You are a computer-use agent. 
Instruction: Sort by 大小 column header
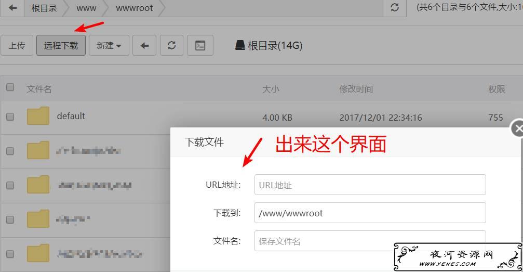point(271,89)
